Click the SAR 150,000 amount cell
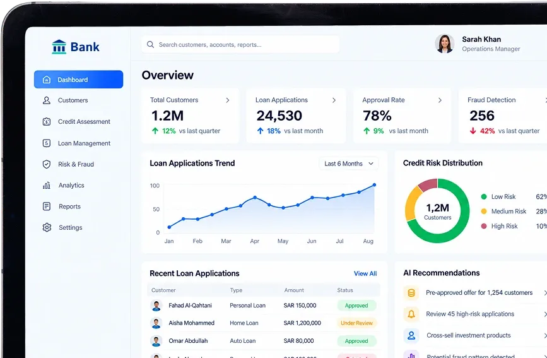 pyautogui.click(x=300, y=306)
